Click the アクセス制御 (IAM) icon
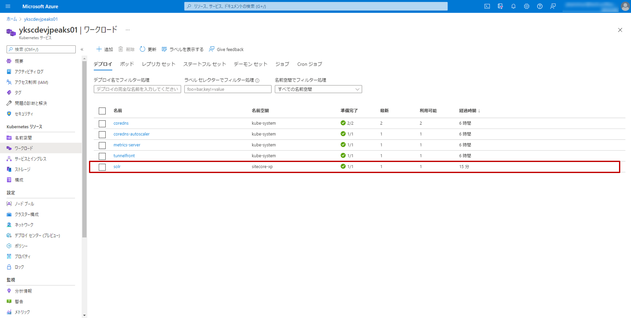The height and width of the screenshot is (318, 631). (x=9, y=82)
